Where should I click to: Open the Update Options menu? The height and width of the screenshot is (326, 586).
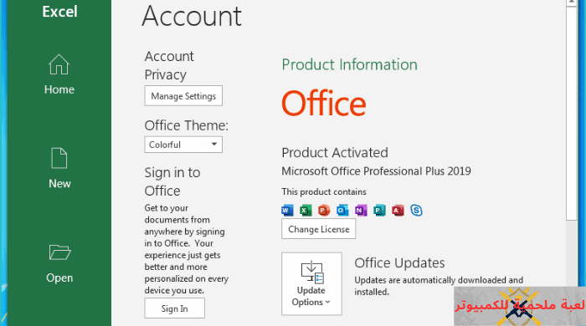311,284
